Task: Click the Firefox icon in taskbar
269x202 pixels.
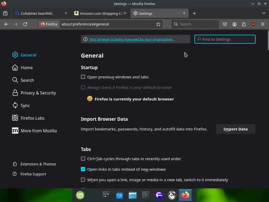Action: (x=185, y=195)
